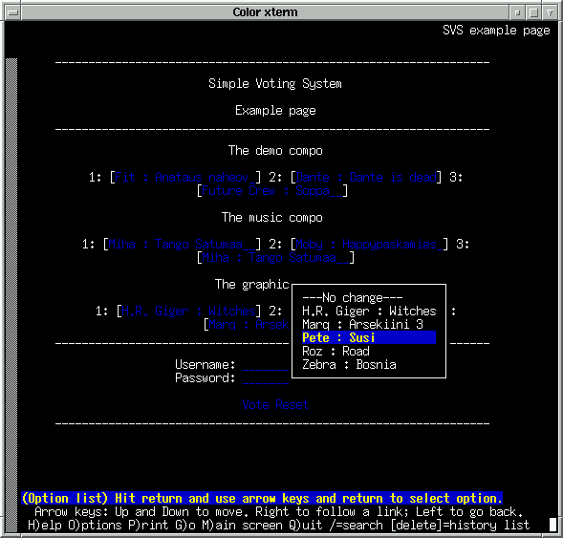Click 'Example page' subheading
Viewport: 563px width, 538px height.
tap(275, 111)
